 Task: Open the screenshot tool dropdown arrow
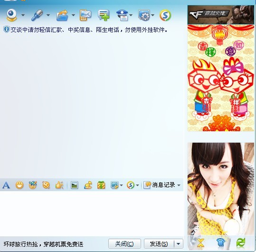tap(121, 185)
